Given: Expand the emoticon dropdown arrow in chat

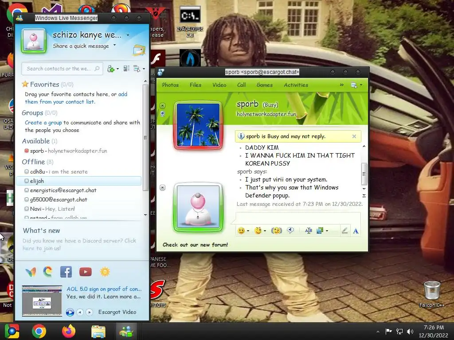Looking at the screenshot, I should click(248, 231).
